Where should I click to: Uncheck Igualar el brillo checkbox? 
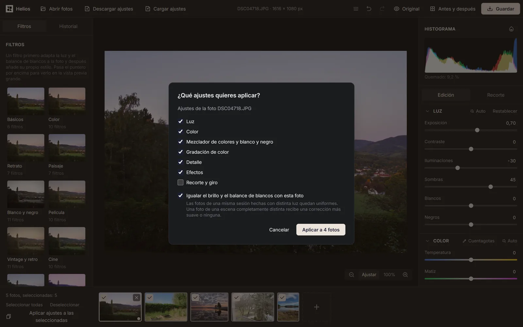pyautogui.click(x=180, y=196)
